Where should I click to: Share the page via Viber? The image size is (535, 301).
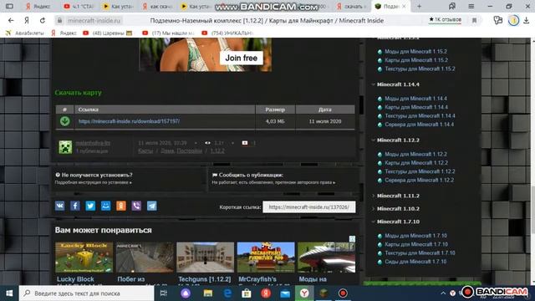[136, 206]
